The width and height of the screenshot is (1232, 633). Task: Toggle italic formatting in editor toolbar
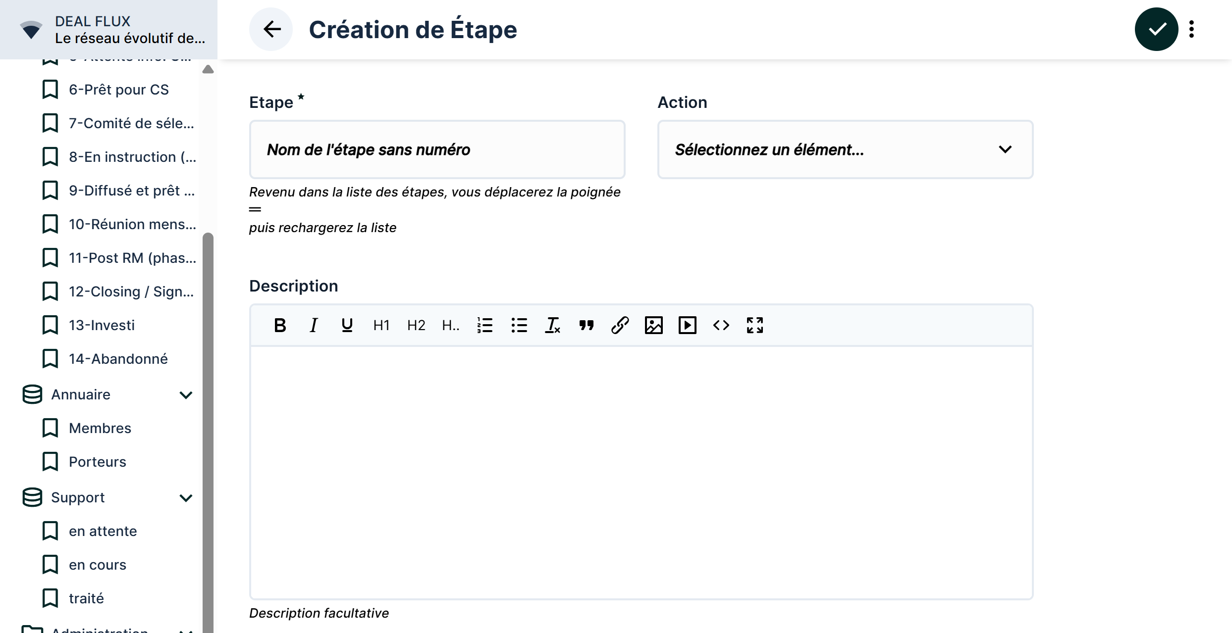(314, 325)
